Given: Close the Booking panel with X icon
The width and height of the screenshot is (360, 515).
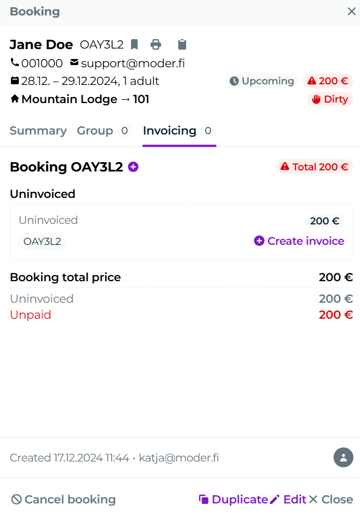Looking at the screenshot, I should pos(351,12).
